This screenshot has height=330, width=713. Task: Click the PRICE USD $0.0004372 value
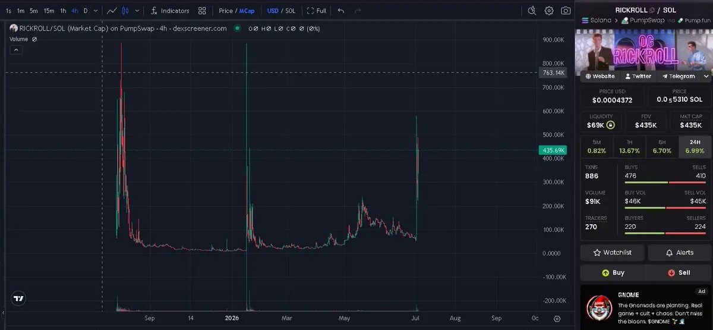point(612,100)
